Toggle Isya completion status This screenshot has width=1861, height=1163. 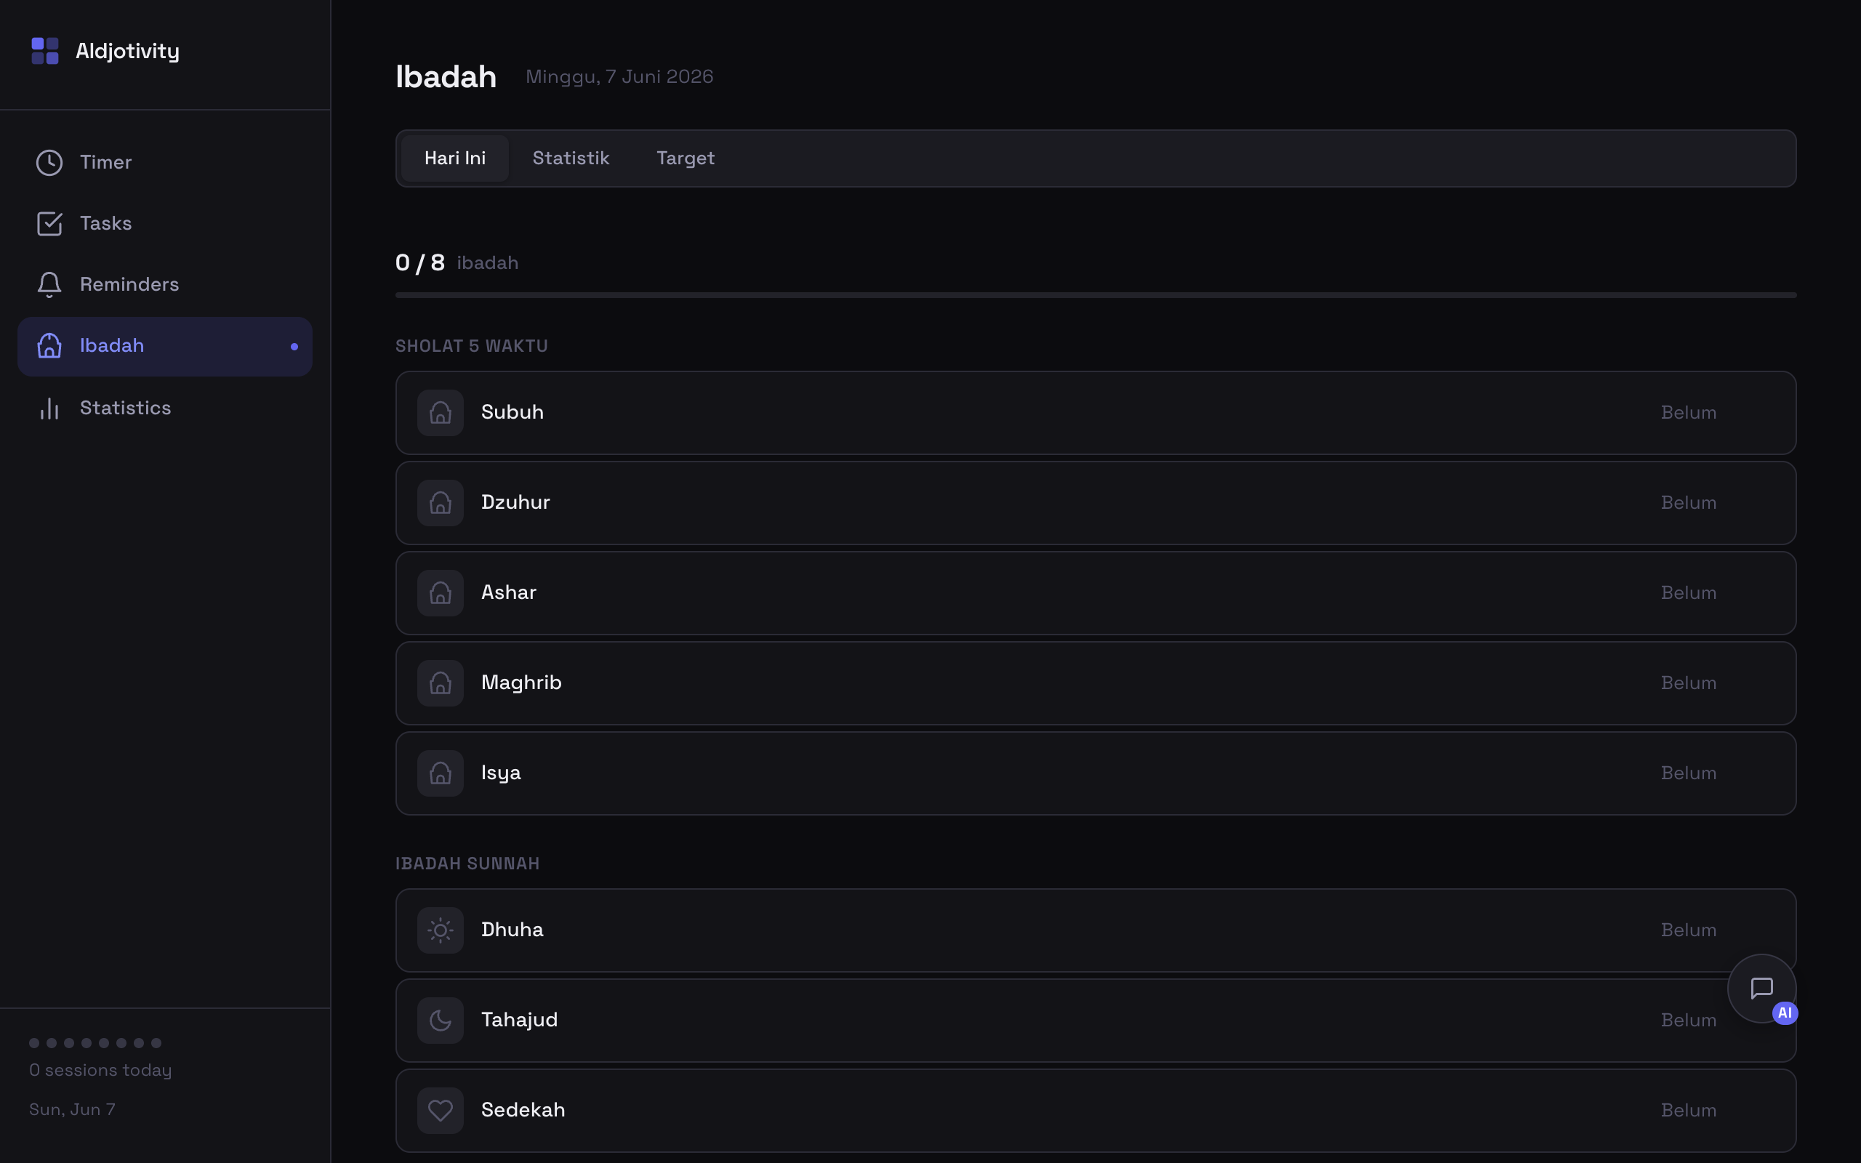(x=1688, y=773)
